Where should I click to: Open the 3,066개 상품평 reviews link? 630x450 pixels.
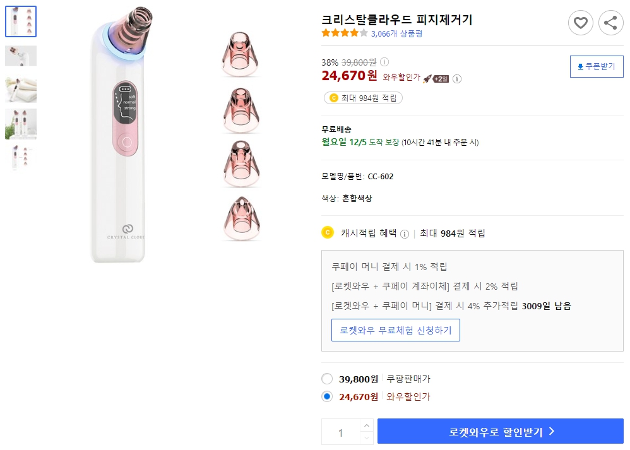coord(398,34)
